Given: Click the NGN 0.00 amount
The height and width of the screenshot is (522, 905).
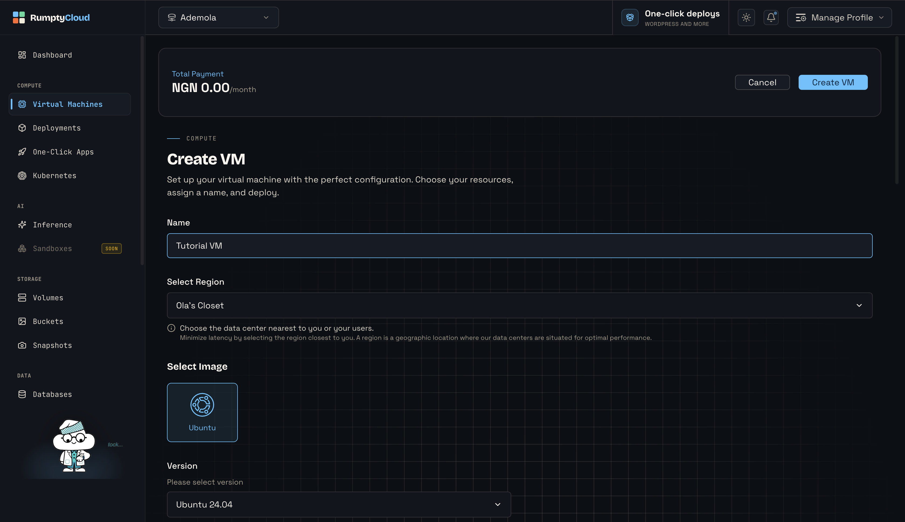Looking at the screenshot, I should pos(201,88).
